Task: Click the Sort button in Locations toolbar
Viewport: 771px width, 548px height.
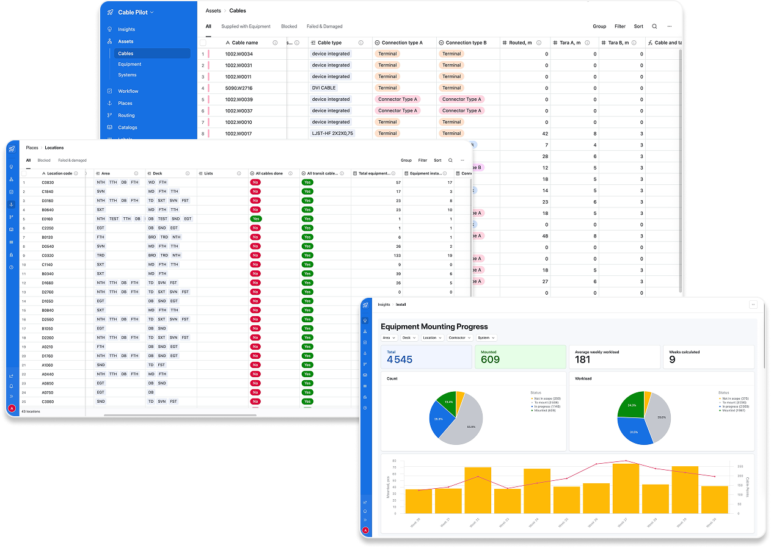Action: pyautogui.click(x=437, y=160)
